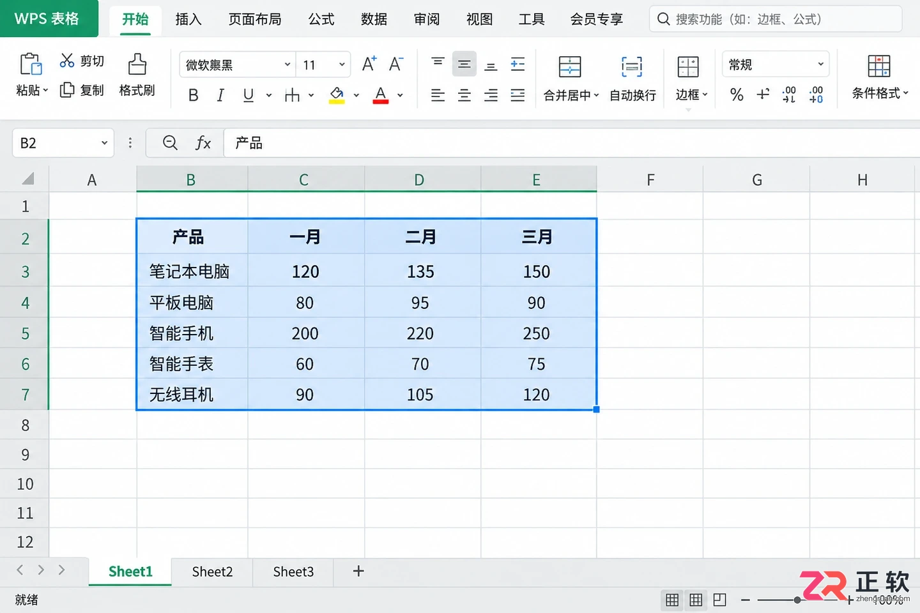Click the select-all corner triangle

pos(27,179)
